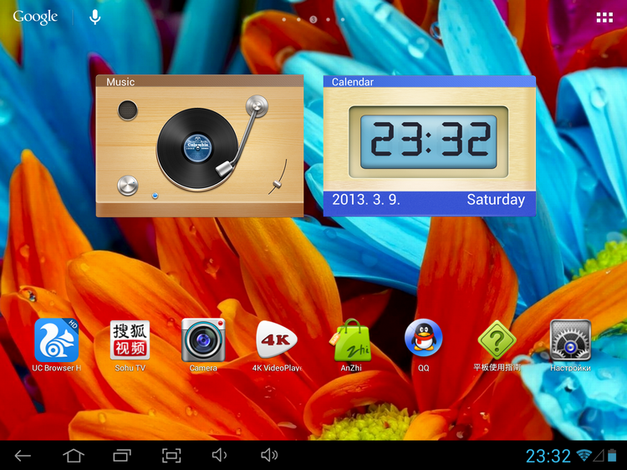This screenshot has width=627, height=470.
Task: Adjust the curved slider in Music widget
Action: point(278,178)
